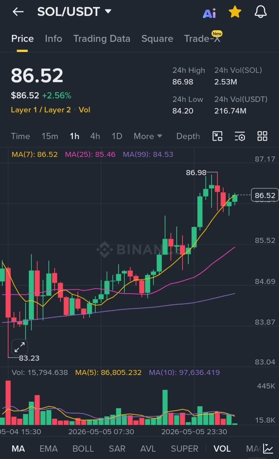Expand the SOL/USDT pair dropdown

(108, 11)
